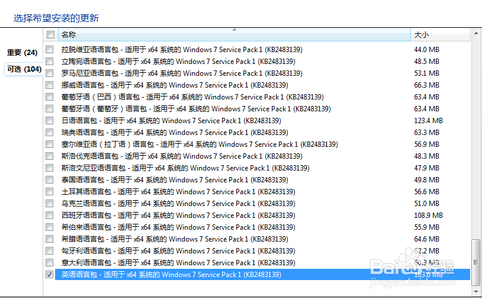Check the Hungarian (匈牙利语) language pack checkbox
Screen dimensions: 482x299
point(50,250)
